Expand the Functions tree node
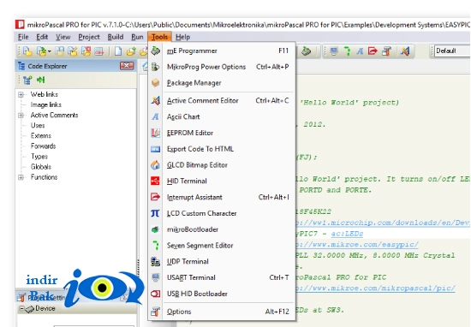The image size is (471, 327). tap(21, 177)
